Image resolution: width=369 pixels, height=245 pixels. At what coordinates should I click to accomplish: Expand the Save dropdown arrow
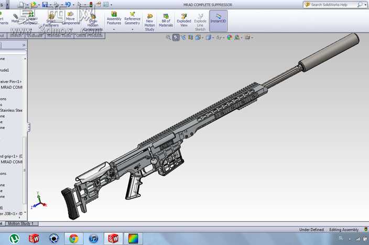51,5
